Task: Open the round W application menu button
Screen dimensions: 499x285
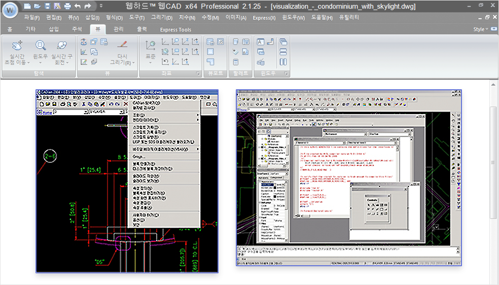Action: click(10, 10)
